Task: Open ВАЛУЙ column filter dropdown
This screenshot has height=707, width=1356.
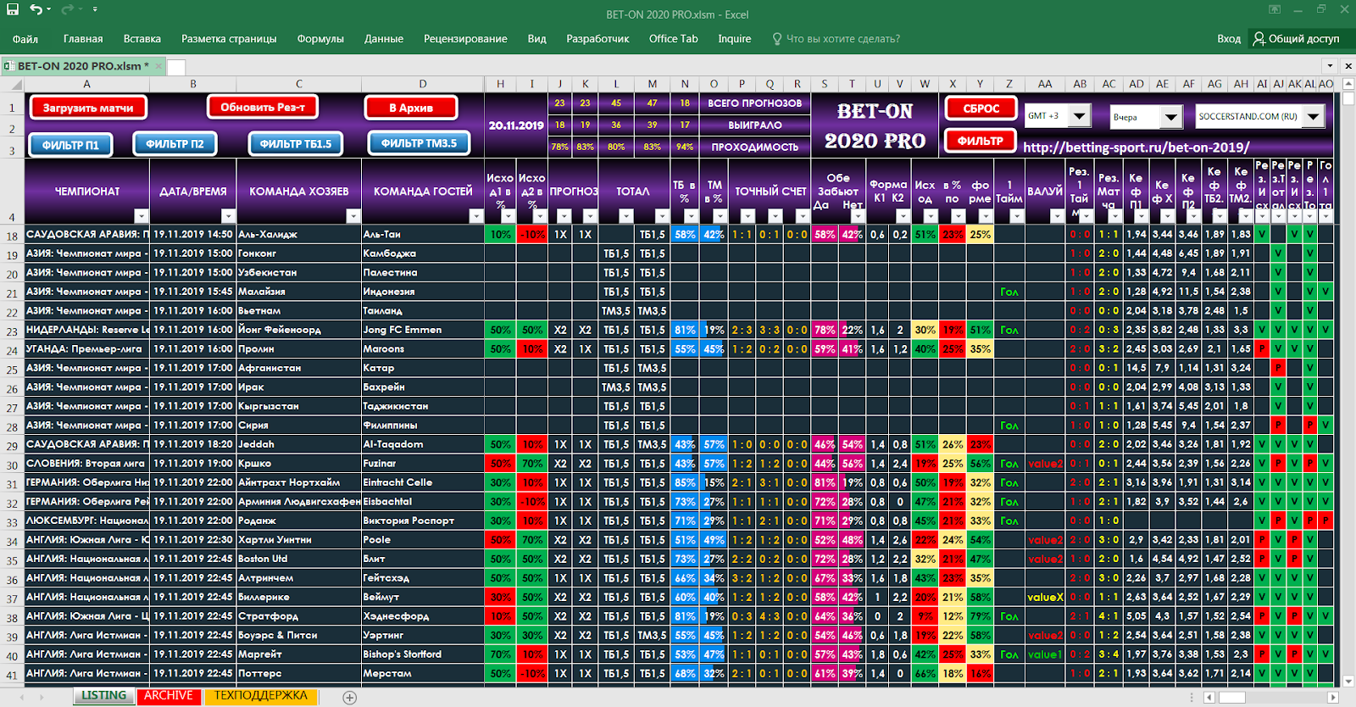Action: (1057, 216)
